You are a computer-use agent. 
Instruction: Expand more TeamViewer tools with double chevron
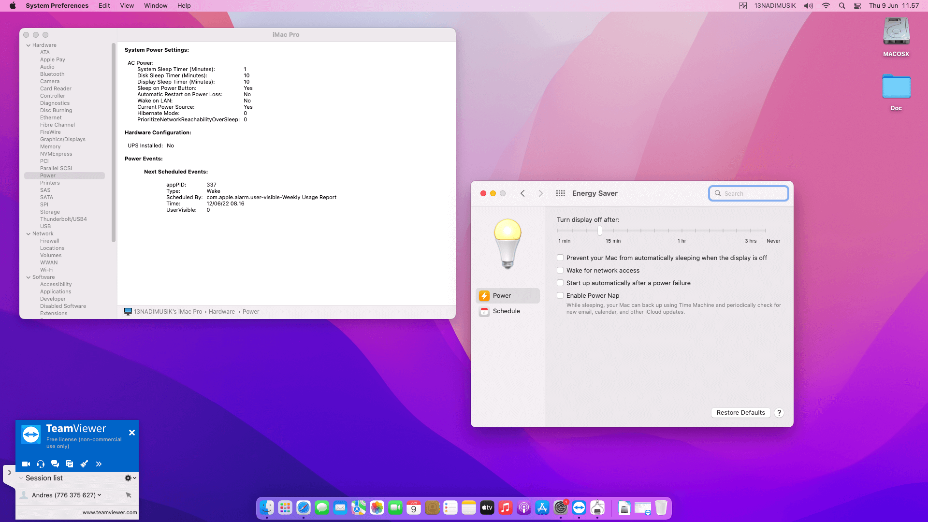point(99,464)
